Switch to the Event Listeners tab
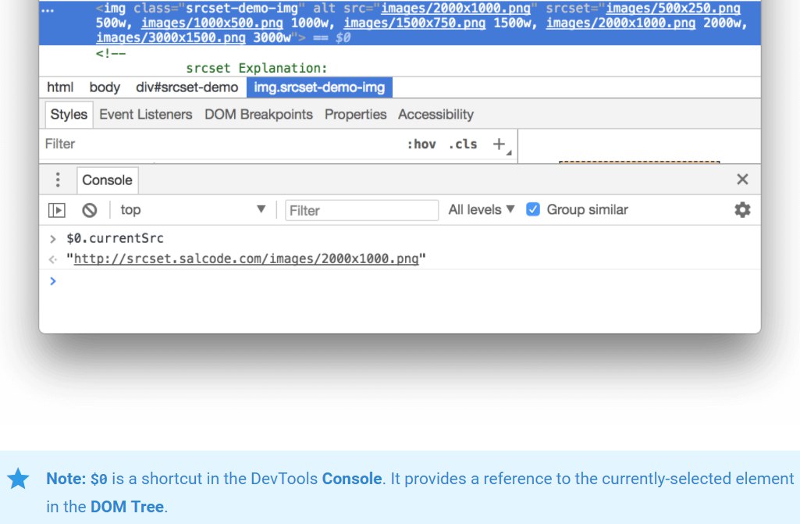Viewport: 800px width, 524px height. [x=145, y=114]
